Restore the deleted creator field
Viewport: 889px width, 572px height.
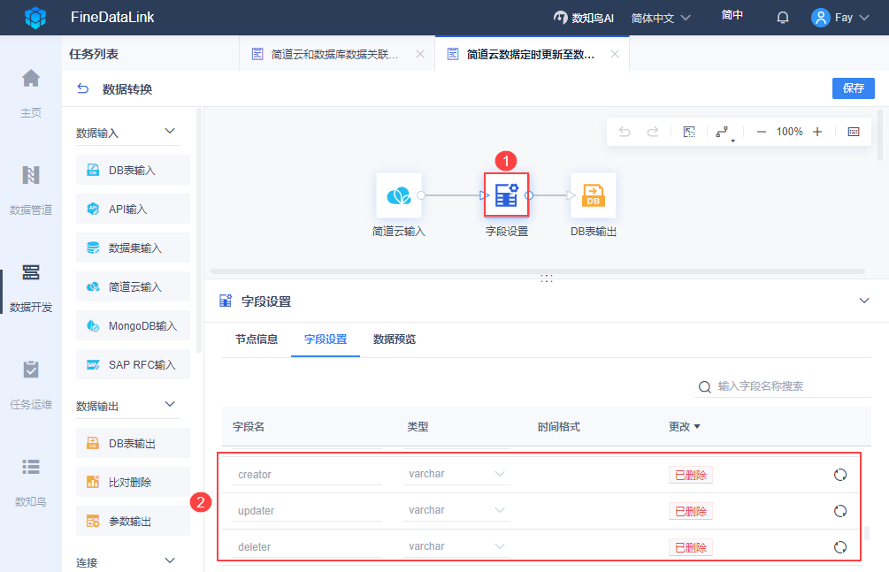[840, 475]
